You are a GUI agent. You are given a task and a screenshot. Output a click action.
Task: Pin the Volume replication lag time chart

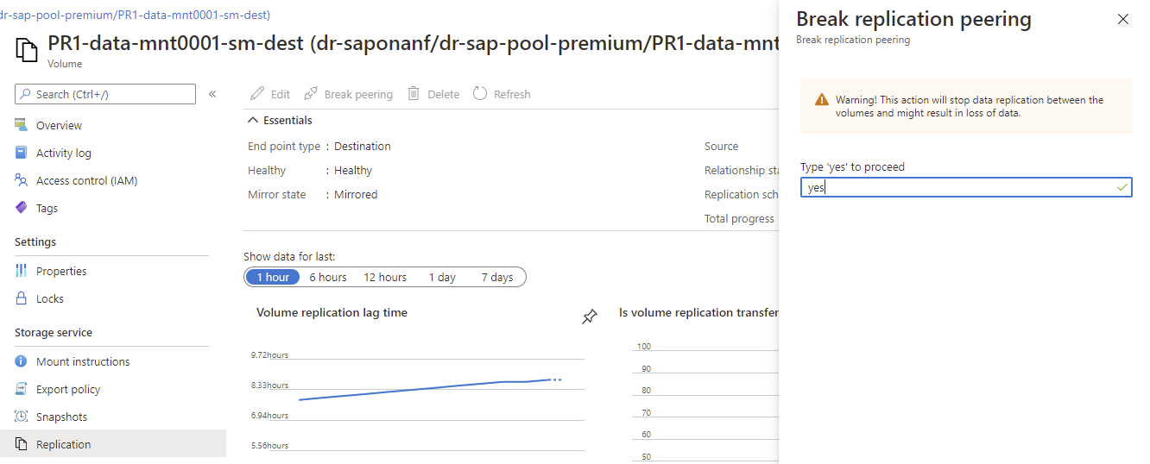point(589,317)
